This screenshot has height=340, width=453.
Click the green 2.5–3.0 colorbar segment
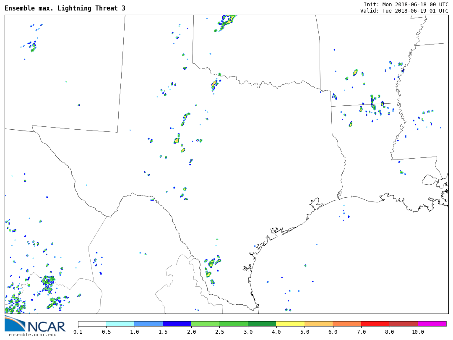[x=234, y=324]
